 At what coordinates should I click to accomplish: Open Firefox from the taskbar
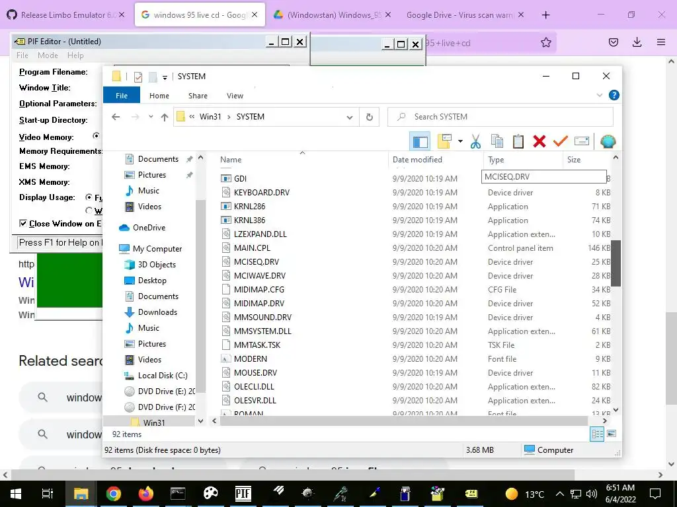coord(146,494)
